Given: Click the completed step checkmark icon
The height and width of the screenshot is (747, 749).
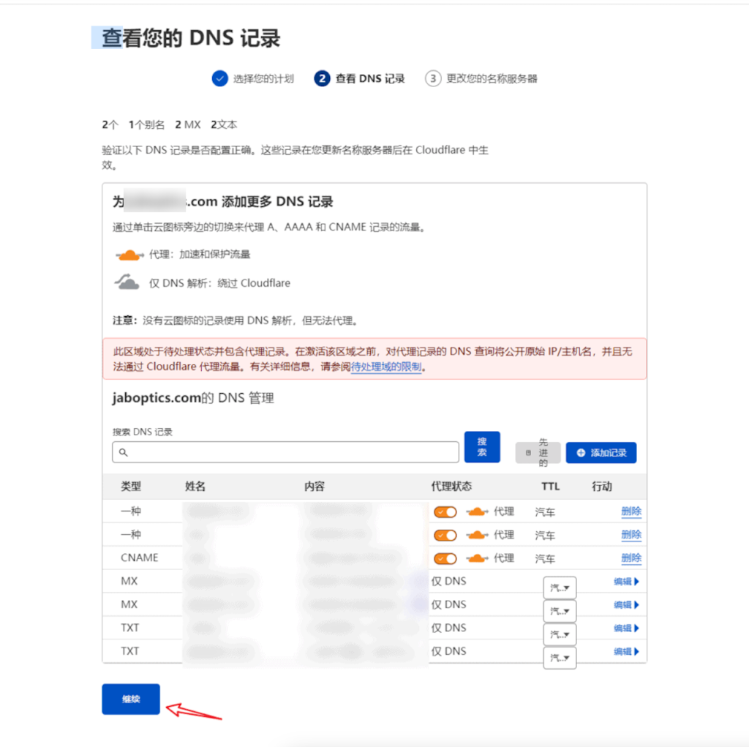Looking at the screenshot, I should pos(219,78).
